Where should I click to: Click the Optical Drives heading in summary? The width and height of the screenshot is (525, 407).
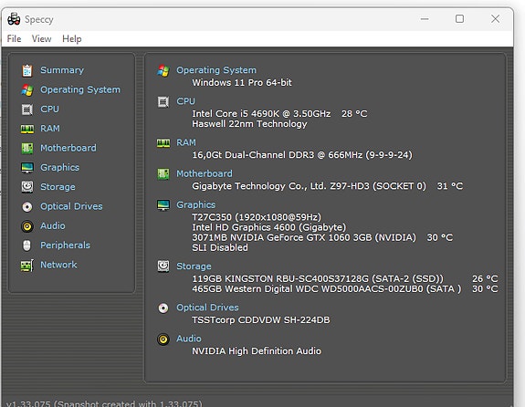pyautogui.click(x=207, y=308)
